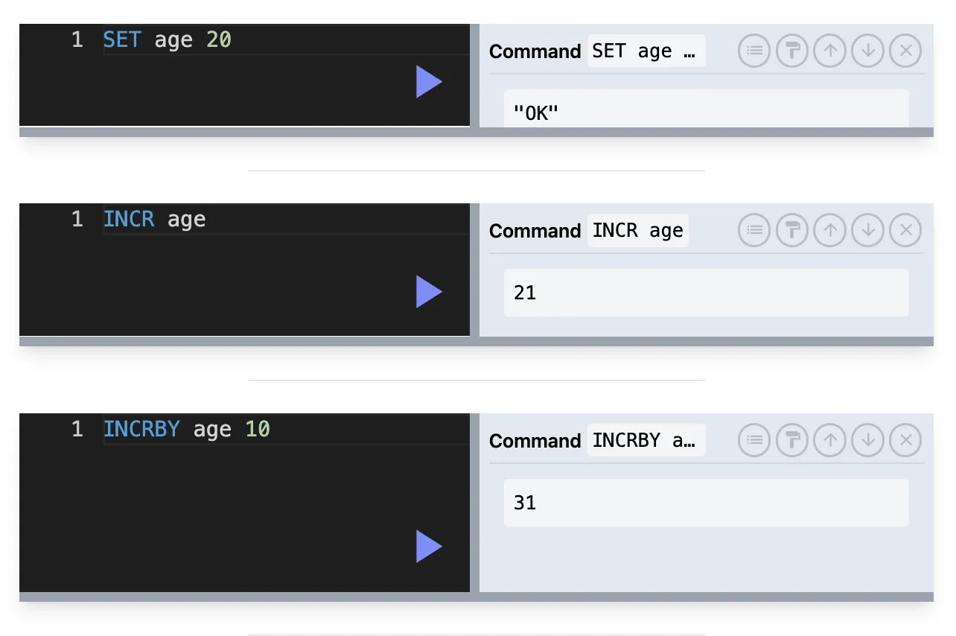Click paint roller icon in INCR age panel

click(792, 231)
